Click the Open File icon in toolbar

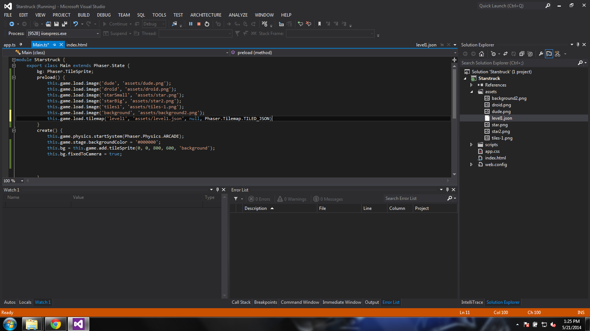tap(48, 24)
